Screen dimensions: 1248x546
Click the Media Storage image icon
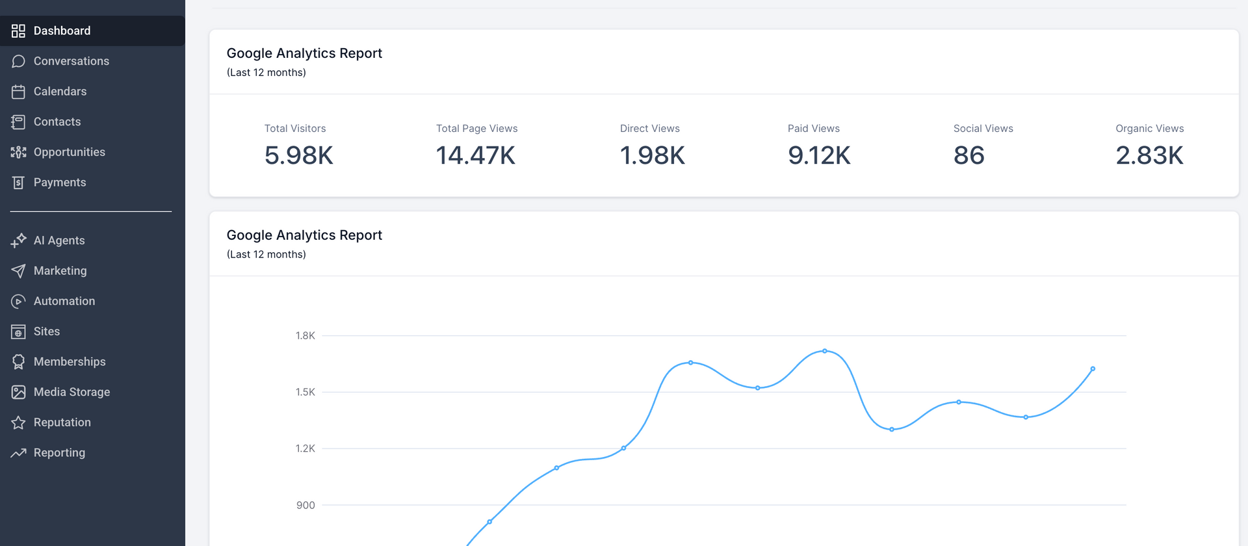[x=18, y=392]
